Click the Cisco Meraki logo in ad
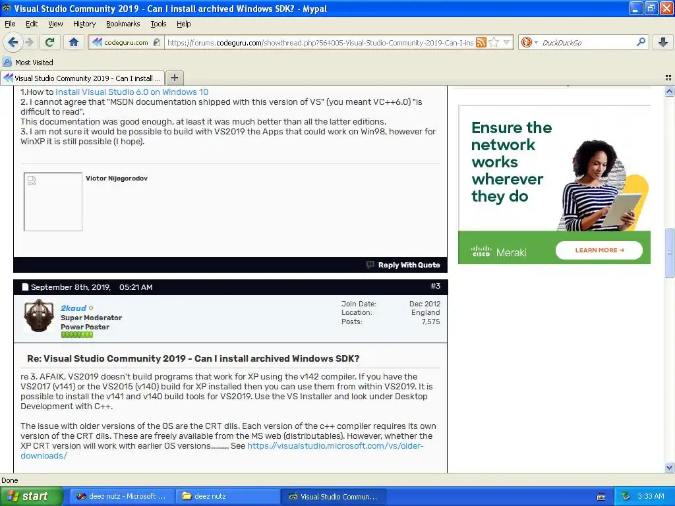The width and height of the screenshot is (675, 506). click(x=498, y=251)
